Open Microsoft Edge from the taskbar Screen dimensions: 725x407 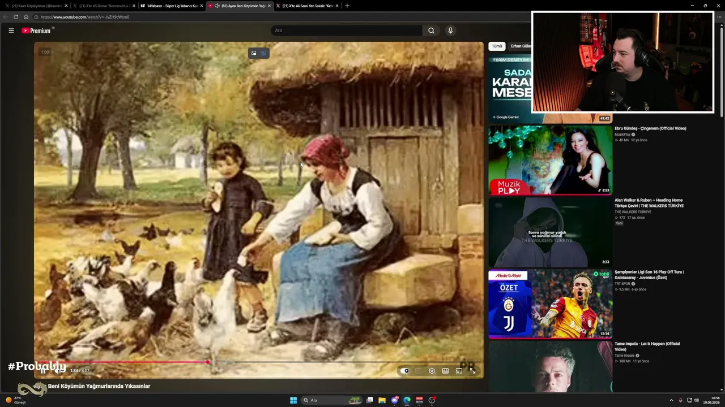[407, 400]
